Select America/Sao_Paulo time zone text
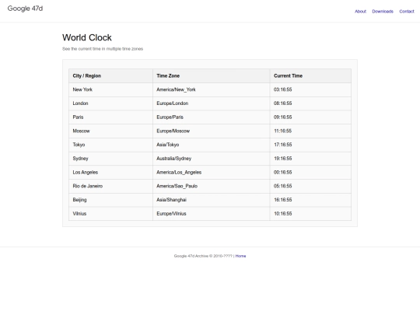 tap(177, 186)
